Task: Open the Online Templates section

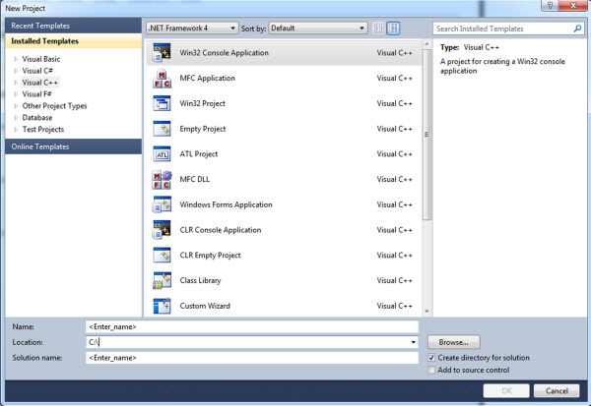Action: click(73, 146)
